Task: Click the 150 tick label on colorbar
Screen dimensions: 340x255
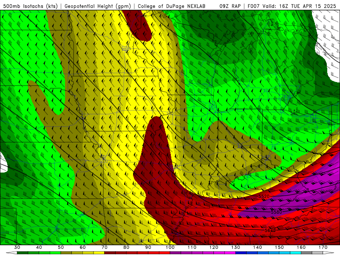Action: (x=279, y=247)
